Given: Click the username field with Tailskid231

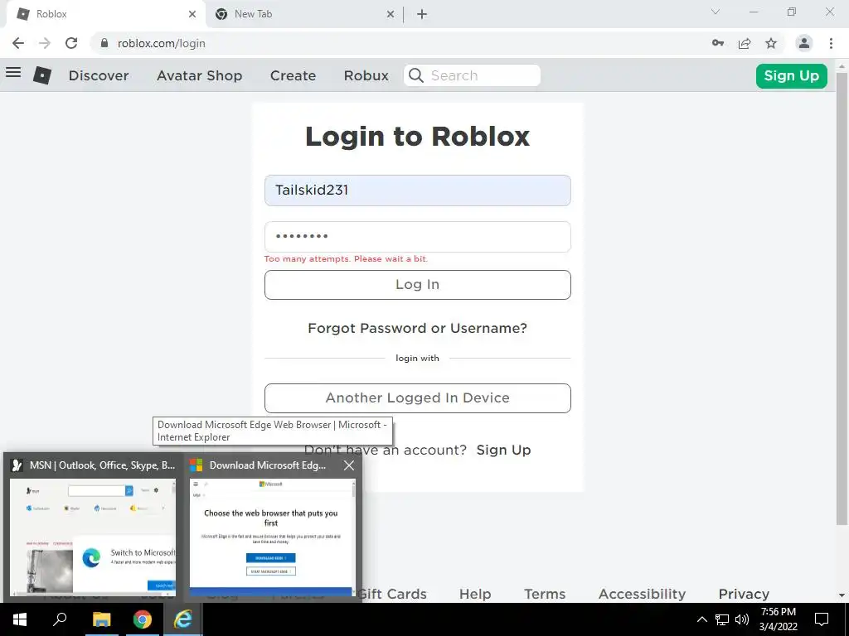Looking at the screenshot, I should tap(418, 190).
